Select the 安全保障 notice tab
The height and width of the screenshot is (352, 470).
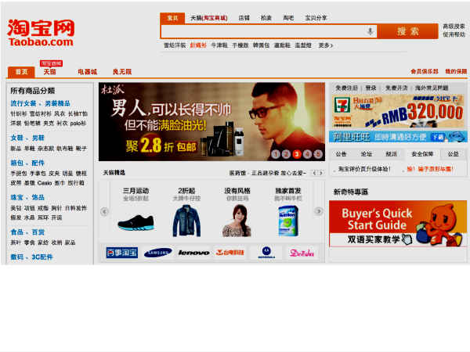[422, 154]
